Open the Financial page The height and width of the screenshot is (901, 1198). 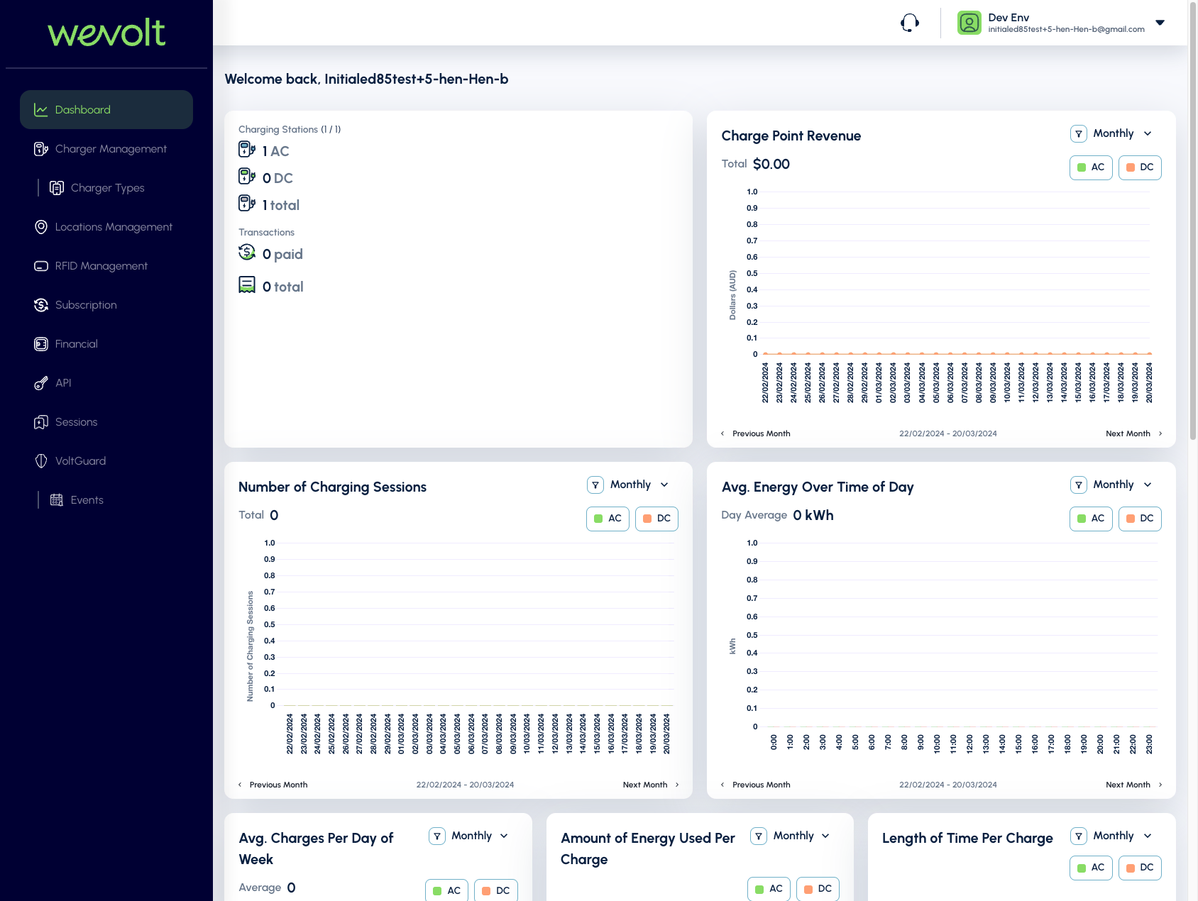pyautogui.click(x=106, y=344)
